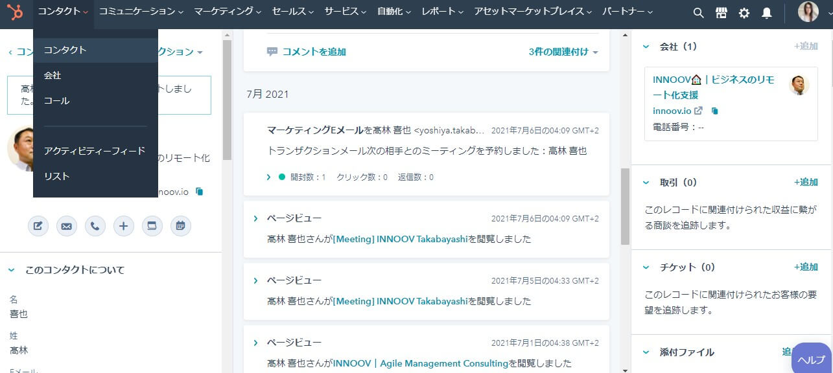Open the レポート menu
Screen dimensions: 833x373
point(443,12)
